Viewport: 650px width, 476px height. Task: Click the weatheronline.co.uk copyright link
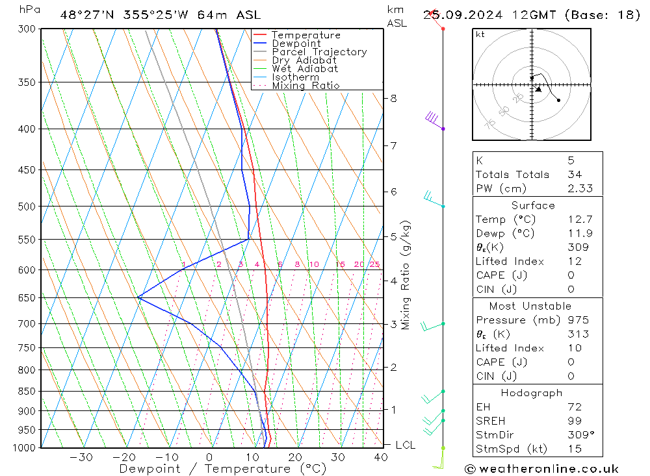click(541, 469)
